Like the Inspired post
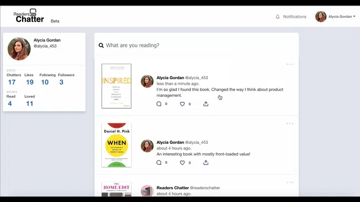Image resolution: width=360 pixels, height=202 pixels. coord(182,104)
